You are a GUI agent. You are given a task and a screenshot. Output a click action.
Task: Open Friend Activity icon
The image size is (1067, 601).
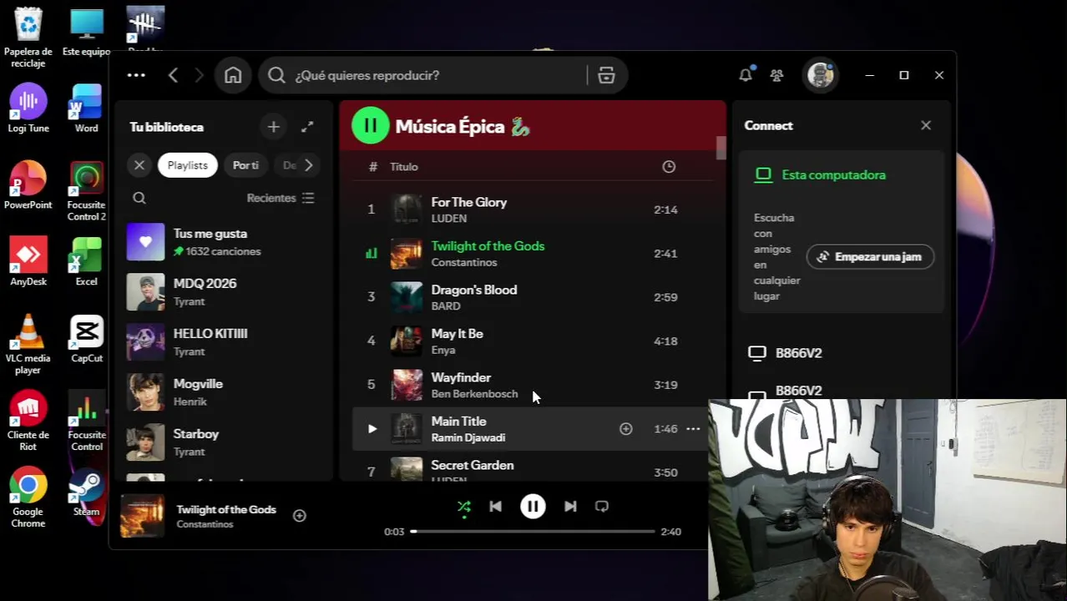click(x=776, y=75)
